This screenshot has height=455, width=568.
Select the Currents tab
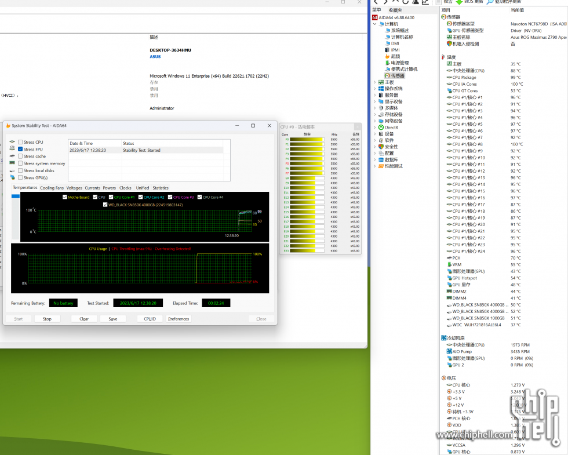92,188
